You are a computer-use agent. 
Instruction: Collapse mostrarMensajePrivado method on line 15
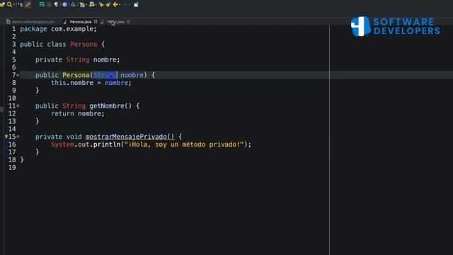[x=18, y=137]
